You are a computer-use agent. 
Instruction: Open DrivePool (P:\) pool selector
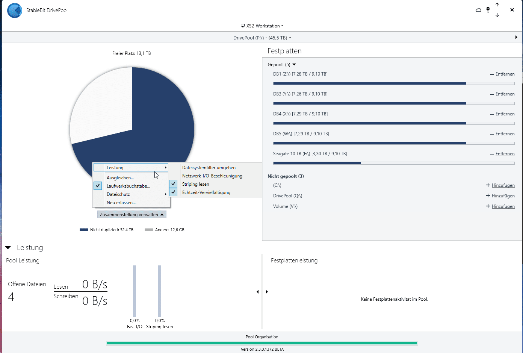click(x=262, y=38)
